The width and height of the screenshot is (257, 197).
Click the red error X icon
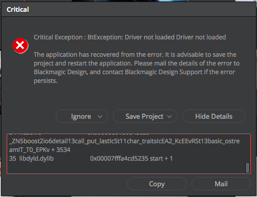(x=20, y=46)
